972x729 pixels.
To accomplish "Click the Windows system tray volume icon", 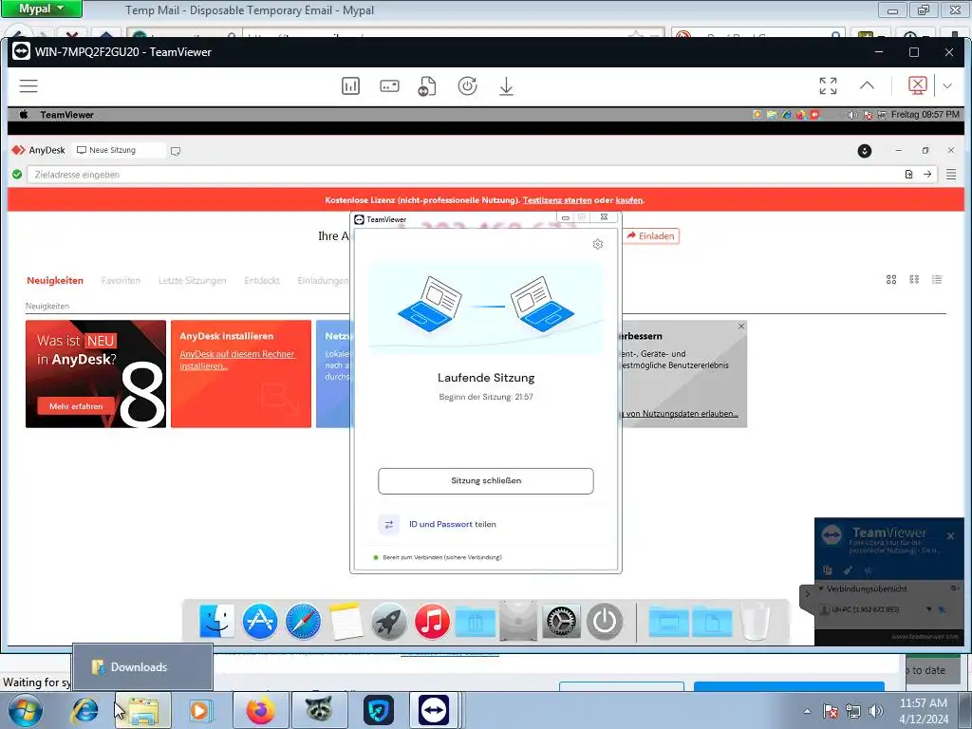I will coord(875,711).
